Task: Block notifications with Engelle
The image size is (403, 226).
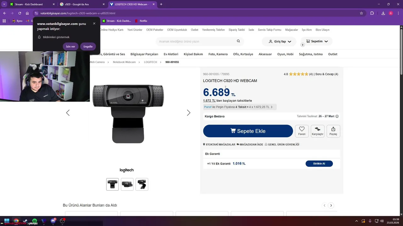Action: pos(88,46)
